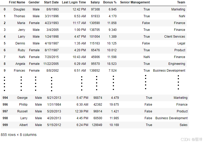Click salary value 42392
Image resolution: width=204 pixels, height=143 pixels.
pyautogui.click(x=98, y=105)
